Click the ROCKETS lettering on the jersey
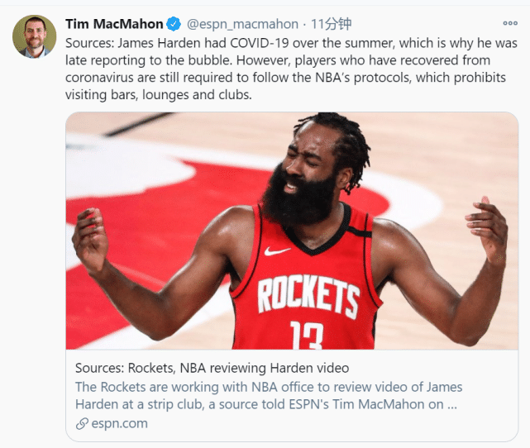530x448 pixels. pyautogui.click(x=306, y=292)
